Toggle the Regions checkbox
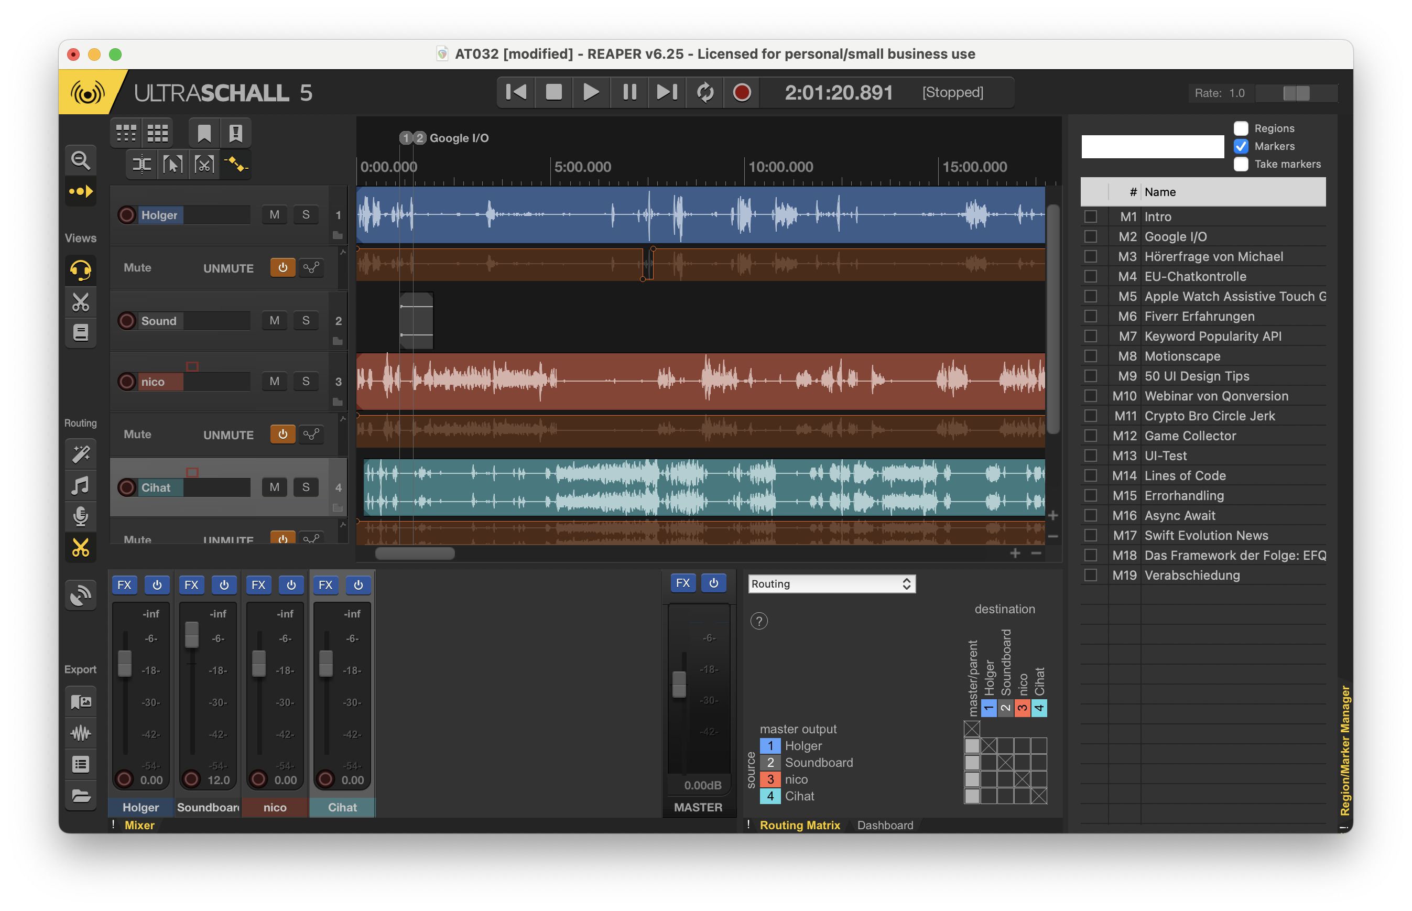 pyautogui.click(x=1241, y=128)
